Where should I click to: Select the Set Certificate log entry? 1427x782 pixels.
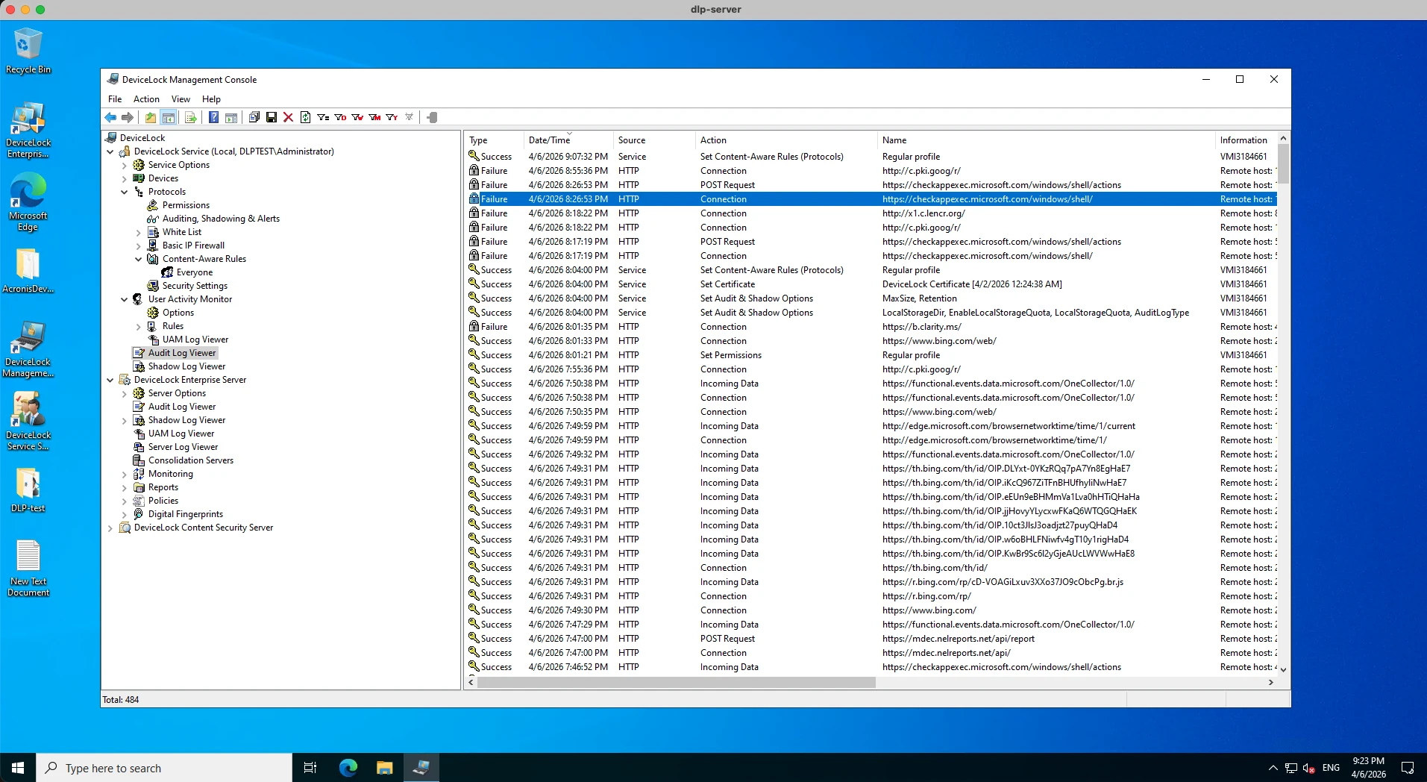(871, 284)
